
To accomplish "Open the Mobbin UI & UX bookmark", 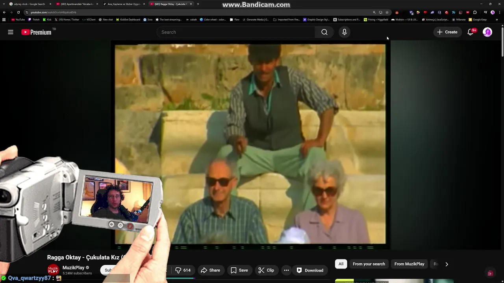I will click(404, 19).
